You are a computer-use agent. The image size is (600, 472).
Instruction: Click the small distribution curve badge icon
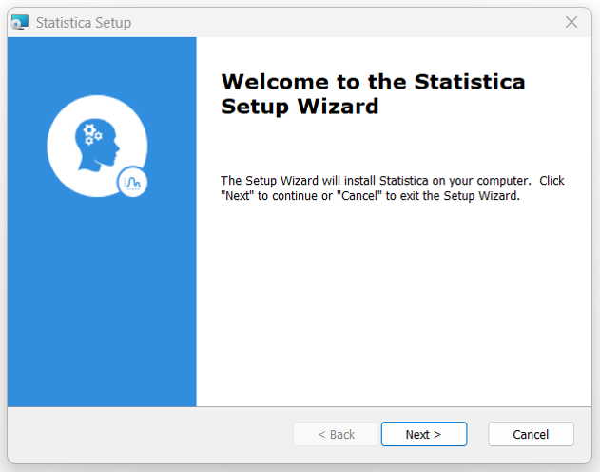[132, 182]
